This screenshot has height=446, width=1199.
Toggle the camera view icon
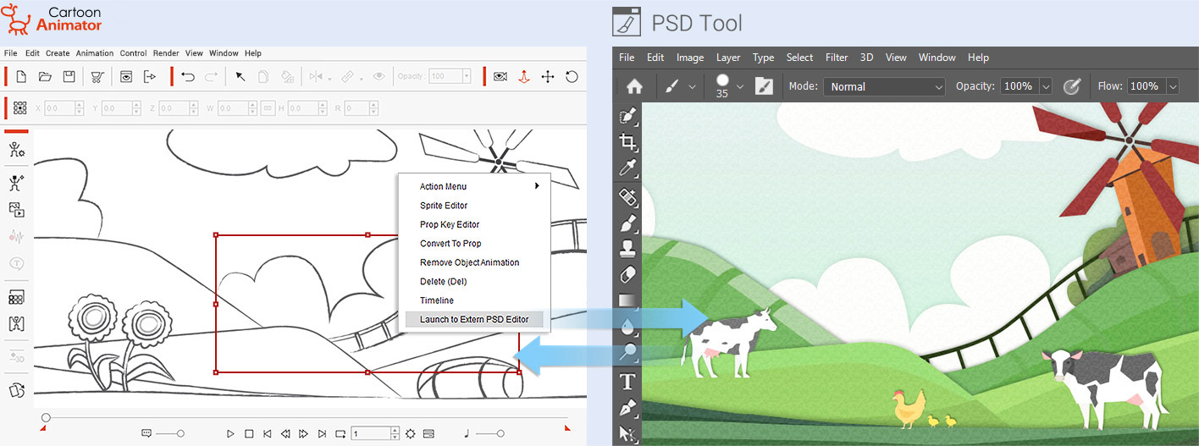(500, 77)
